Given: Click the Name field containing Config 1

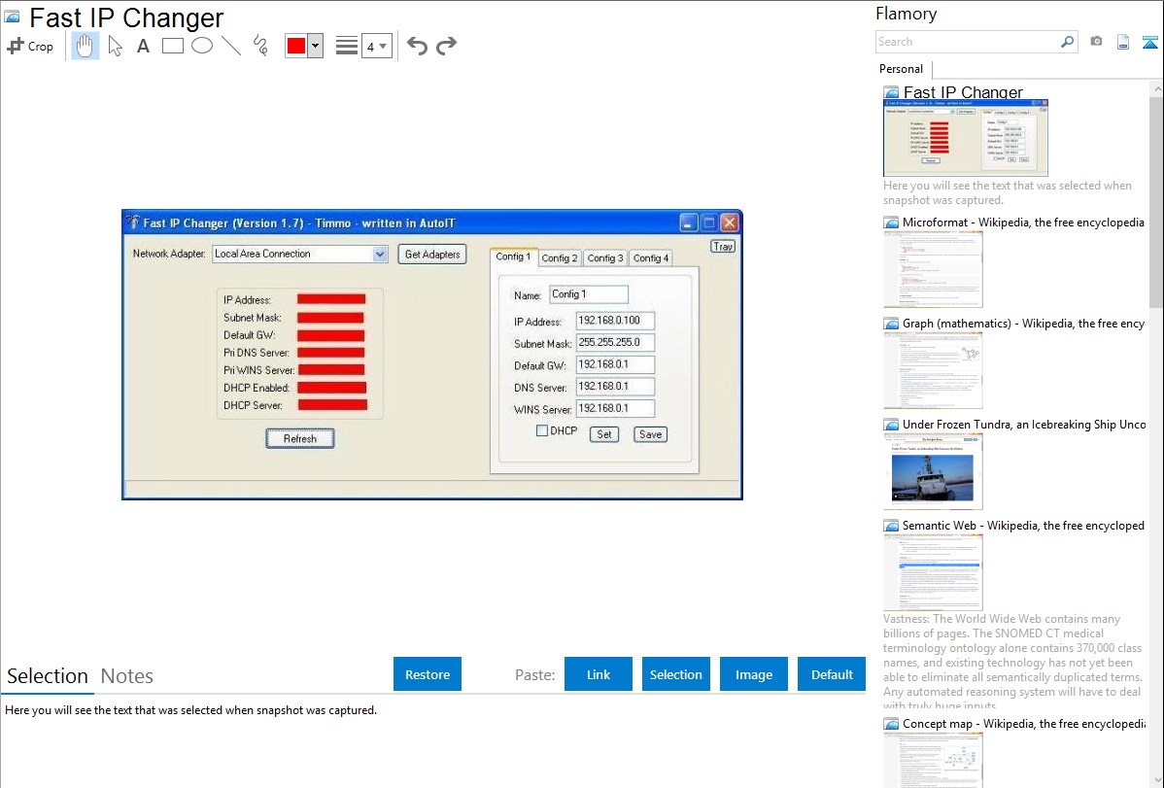Looking at the screenshot, I should 589,294.
